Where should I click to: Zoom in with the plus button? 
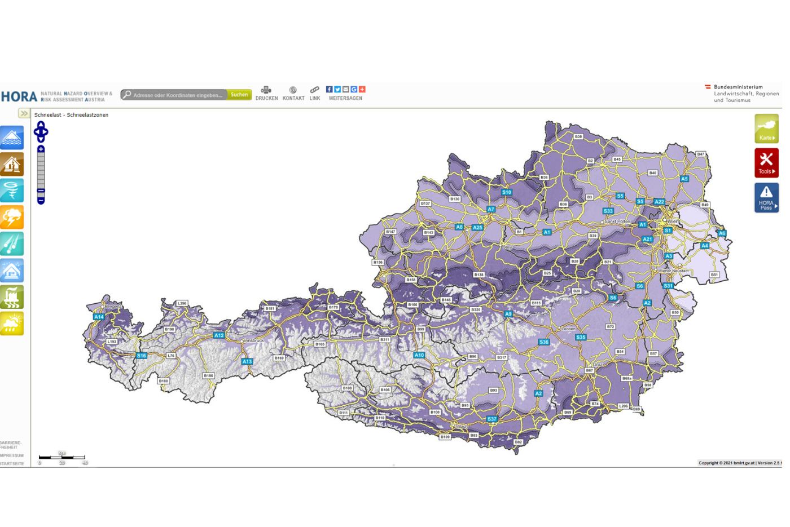pos(41,149)
